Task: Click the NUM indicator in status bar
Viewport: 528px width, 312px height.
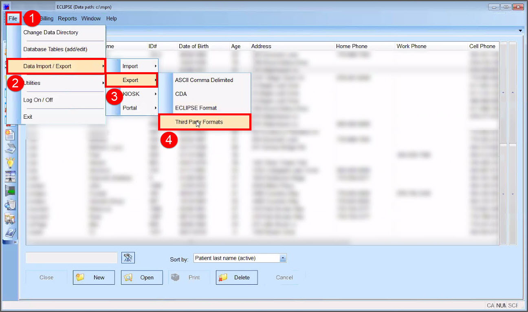Action: pyautogui.click(x=502, y=305)
